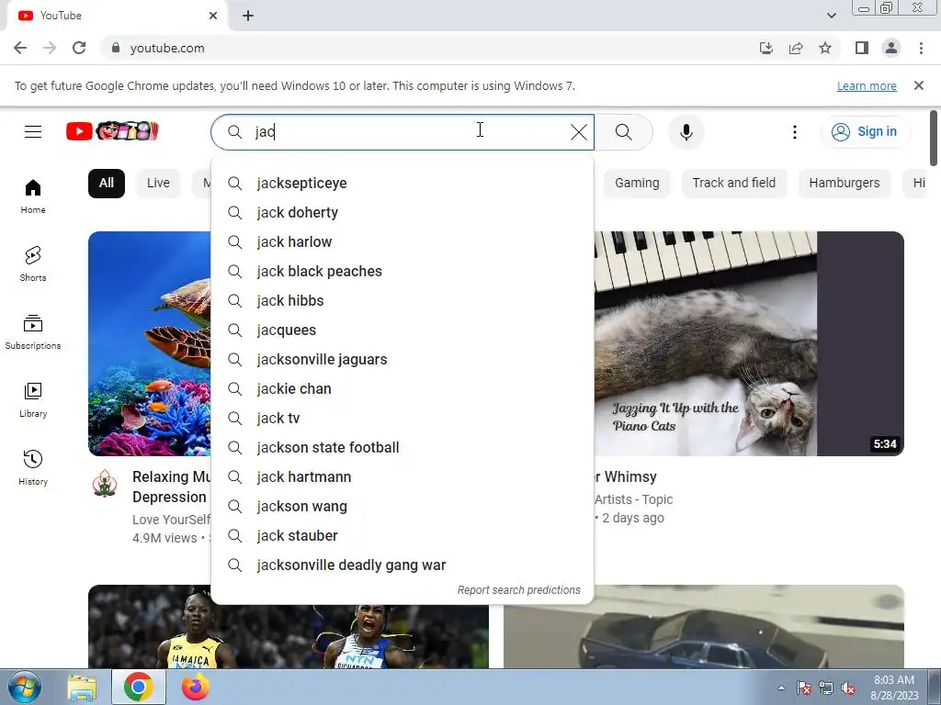This screenshot has width=941, height=705.
Task: Choose suggestion jackie chan
Action: 402,389
